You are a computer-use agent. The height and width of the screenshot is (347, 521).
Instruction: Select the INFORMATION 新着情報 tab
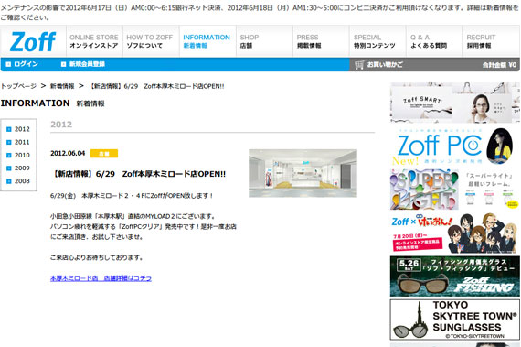(x=207, y=41)
